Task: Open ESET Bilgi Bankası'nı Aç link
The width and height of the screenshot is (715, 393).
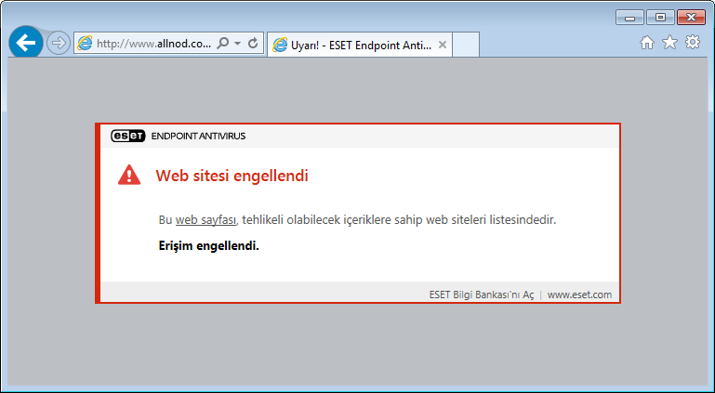Action: click(x=482, y=295)
